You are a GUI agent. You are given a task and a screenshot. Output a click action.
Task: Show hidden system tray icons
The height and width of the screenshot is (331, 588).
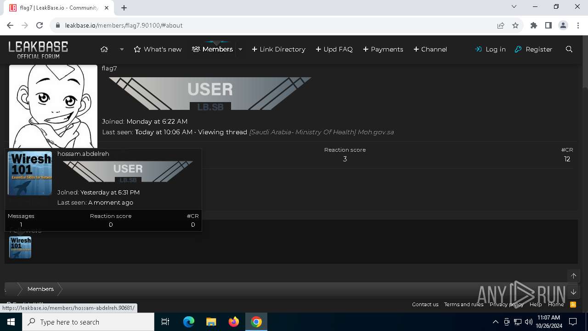(495, 322)
